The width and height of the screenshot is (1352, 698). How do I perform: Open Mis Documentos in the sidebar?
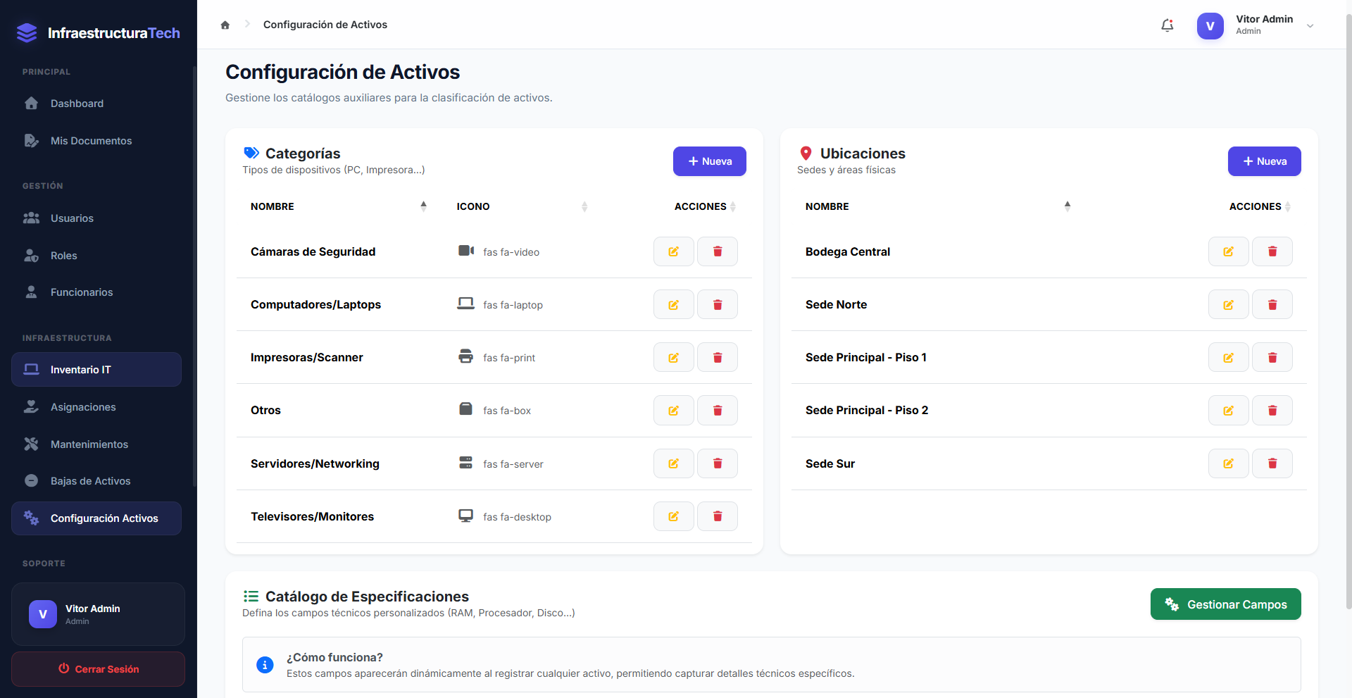(96, 141)
